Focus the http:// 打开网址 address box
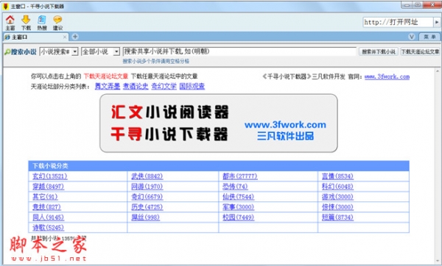The width and height of the screenshot is (442, 266). click(398, 22)
